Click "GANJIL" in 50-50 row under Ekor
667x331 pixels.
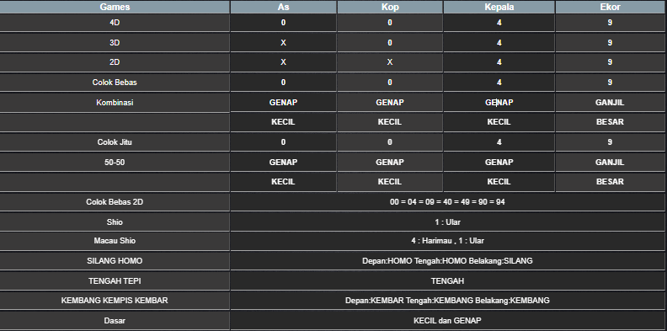pos(610,162)
